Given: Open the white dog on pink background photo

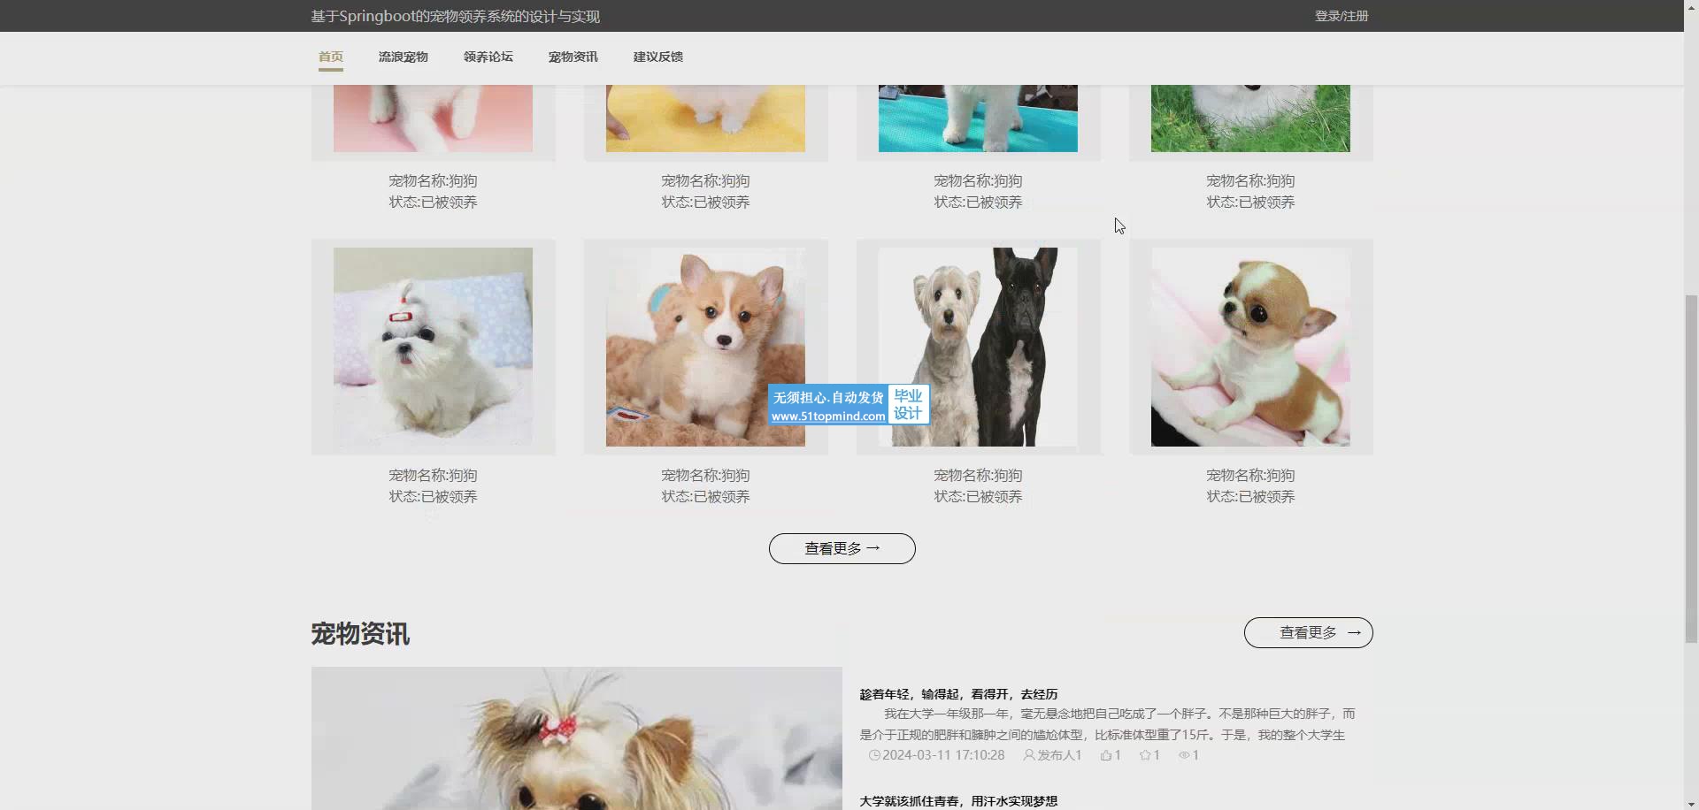Looking at the screenshot, I should 433,118.
